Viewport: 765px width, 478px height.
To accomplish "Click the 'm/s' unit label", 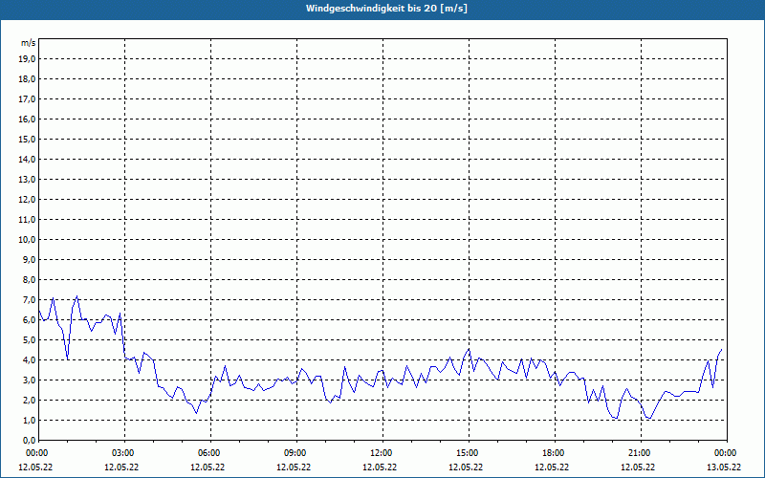I will click(29, 43).
